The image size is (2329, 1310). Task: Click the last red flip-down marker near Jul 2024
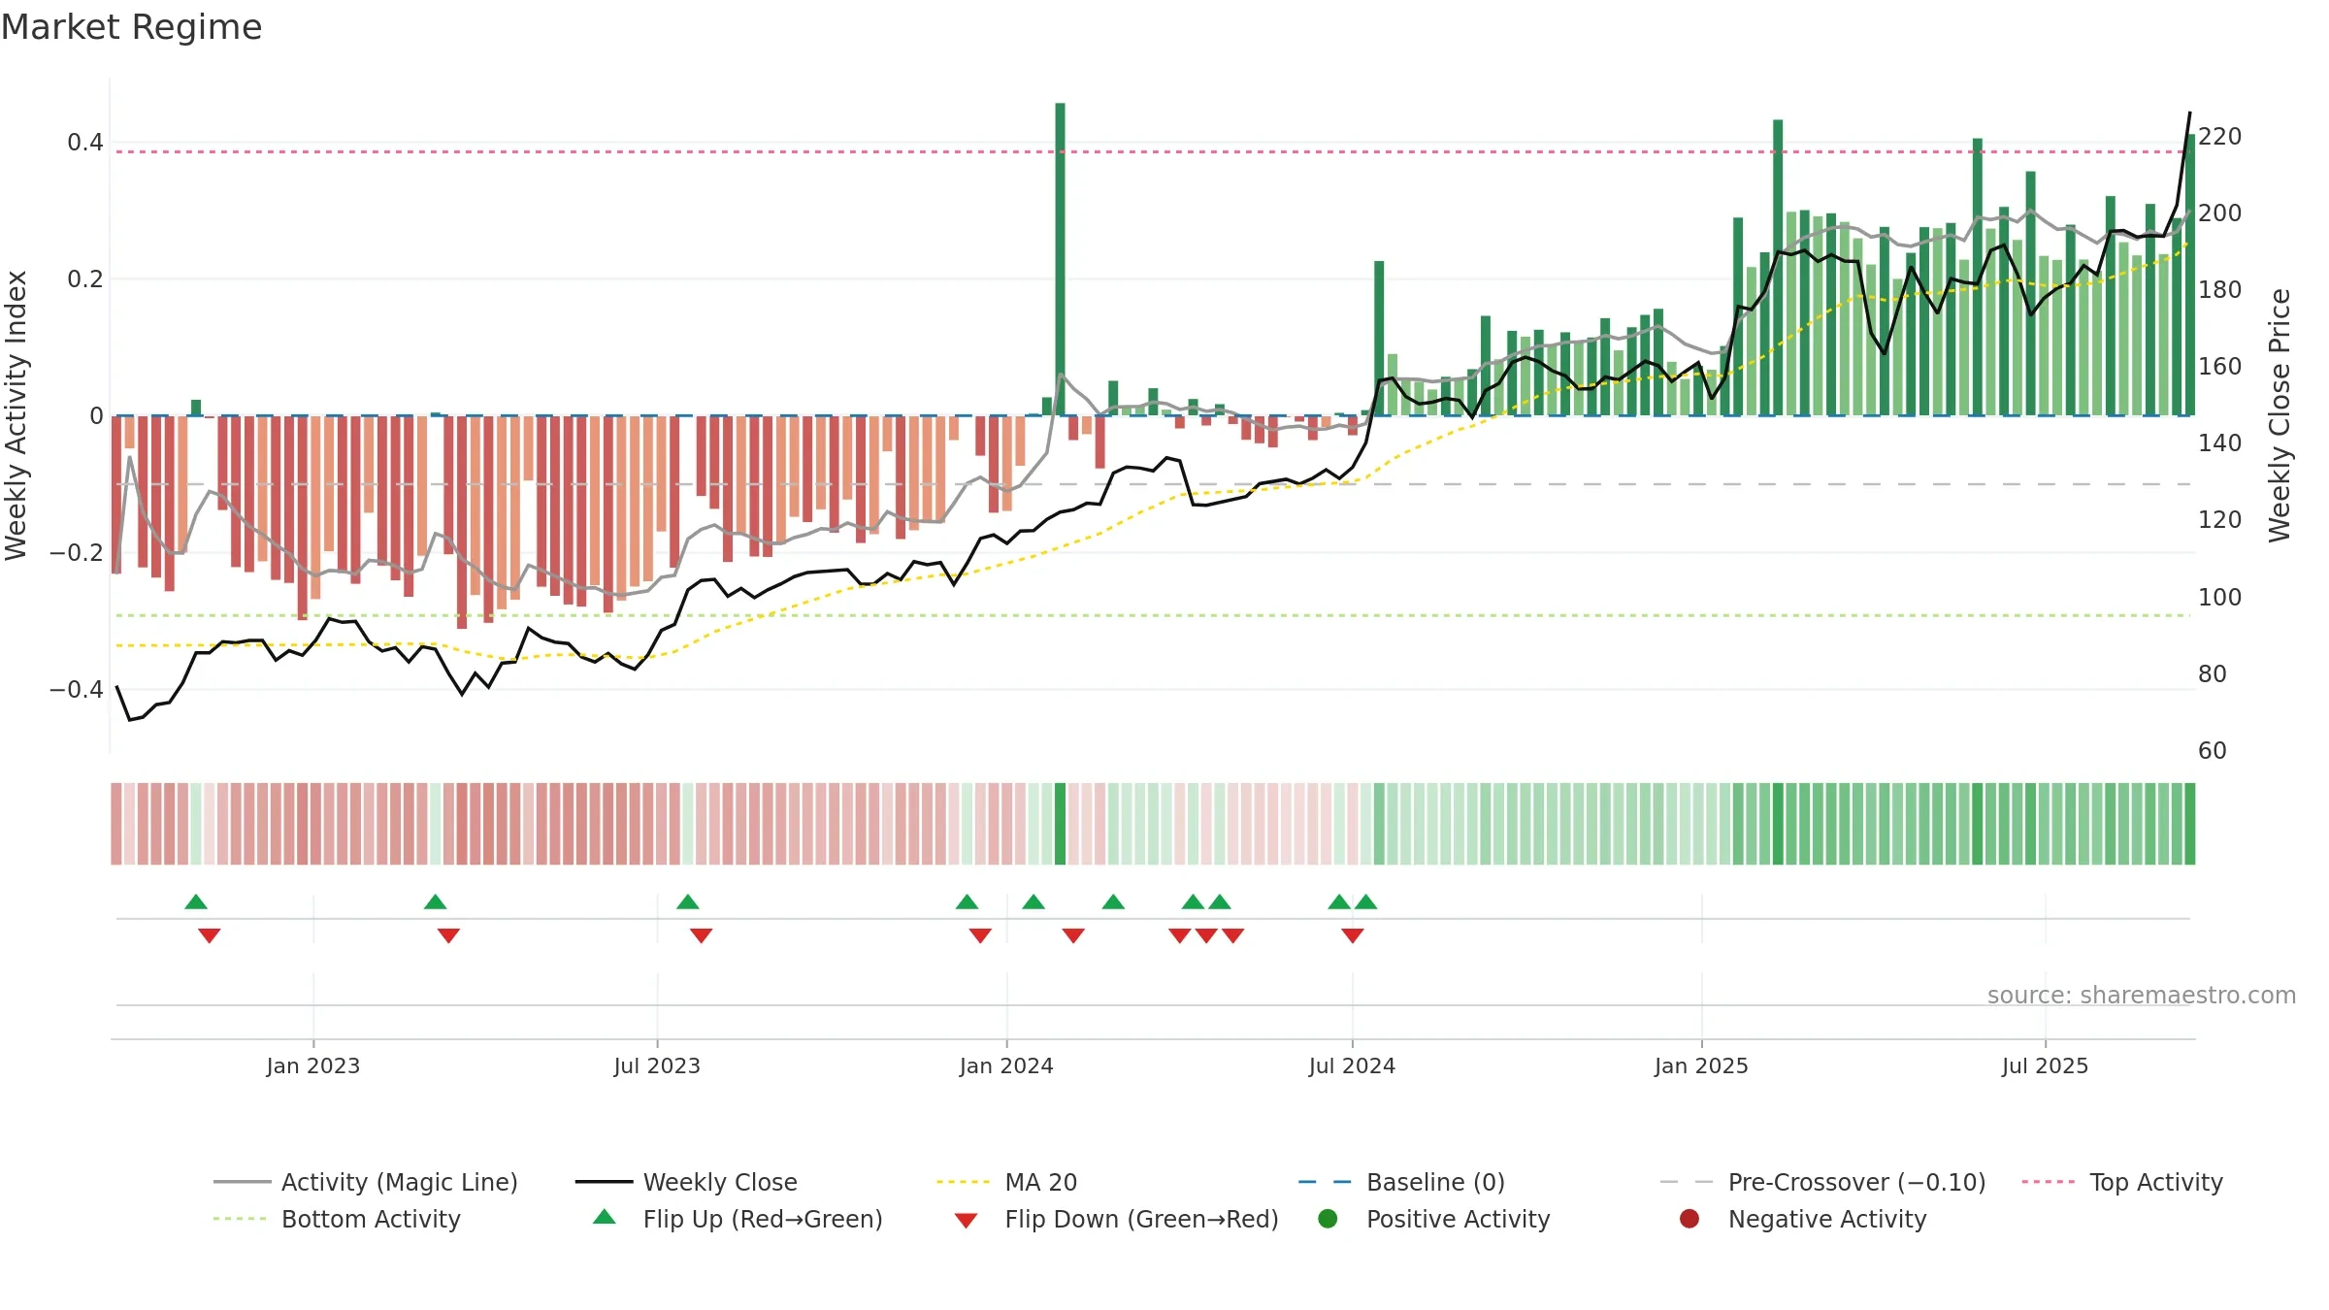pyautogui.click(x=1353, y=935)
